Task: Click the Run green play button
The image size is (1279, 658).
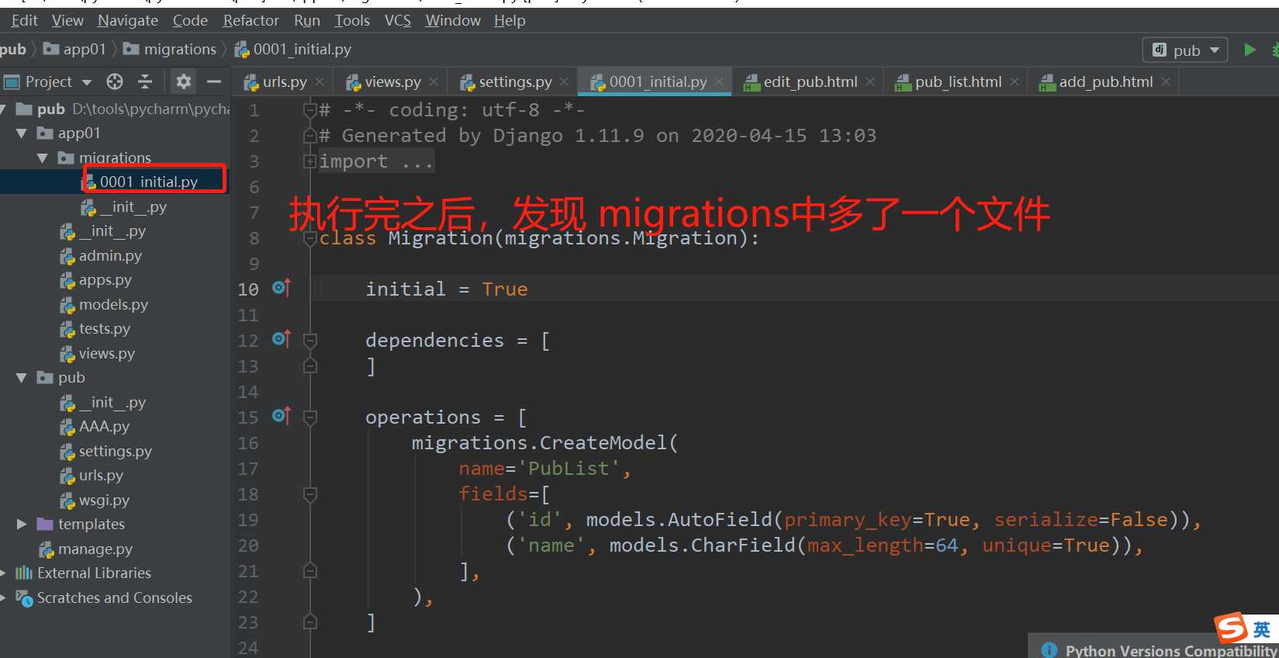Action: point(1250,50)
